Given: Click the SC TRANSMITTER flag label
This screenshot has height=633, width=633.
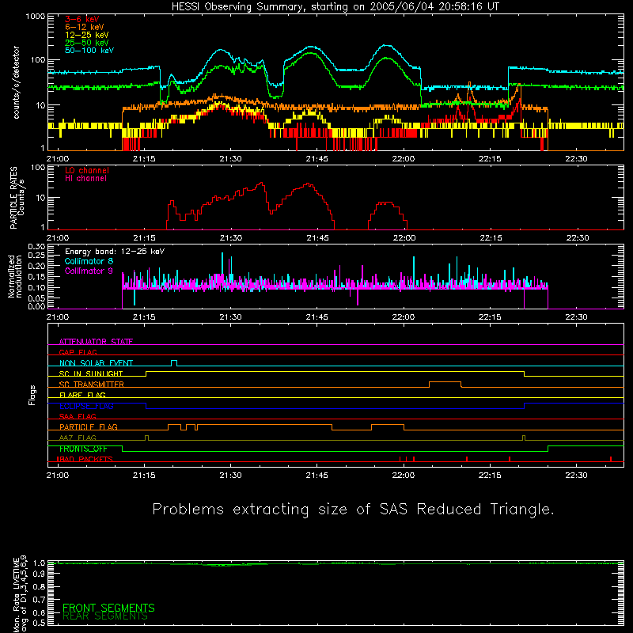Looking at the screenshot, I should click(x=92, y=384).
